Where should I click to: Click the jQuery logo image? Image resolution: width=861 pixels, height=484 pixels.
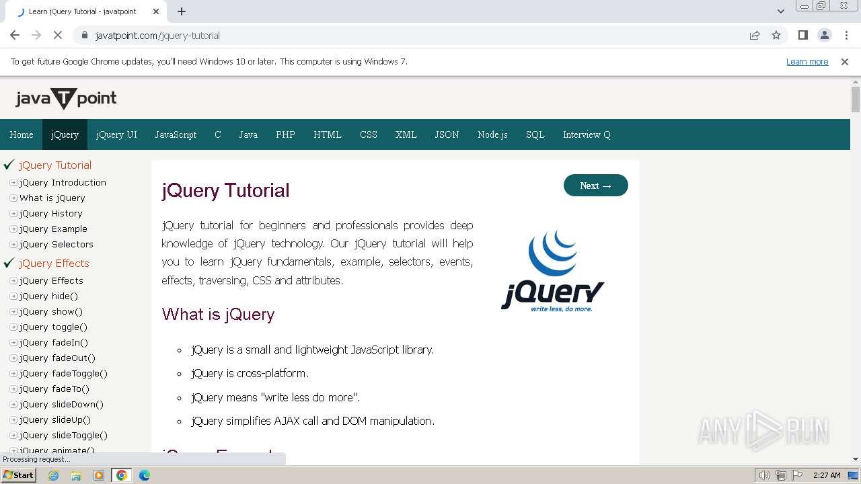coord(553,271)
